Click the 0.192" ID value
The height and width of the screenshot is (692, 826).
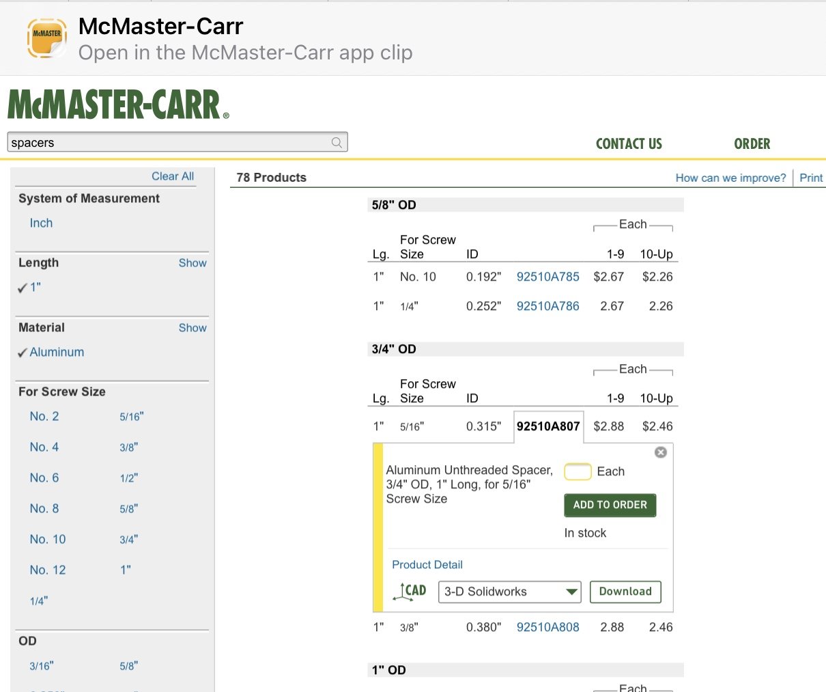(x=484, y=277)
